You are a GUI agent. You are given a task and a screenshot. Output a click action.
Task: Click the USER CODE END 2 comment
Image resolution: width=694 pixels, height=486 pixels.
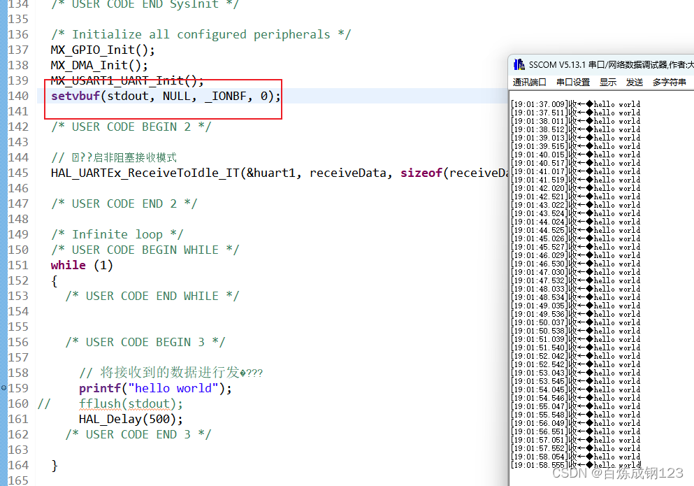click(x=124, y=203)
